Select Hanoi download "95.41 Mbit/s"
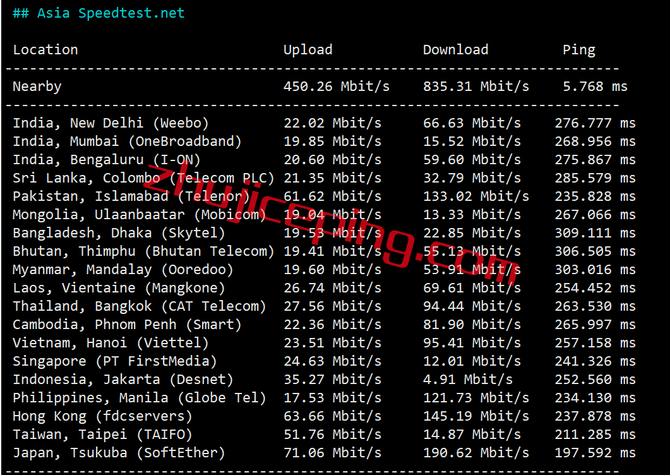This screenshot has height=475, width=670. tap(472, 344)
